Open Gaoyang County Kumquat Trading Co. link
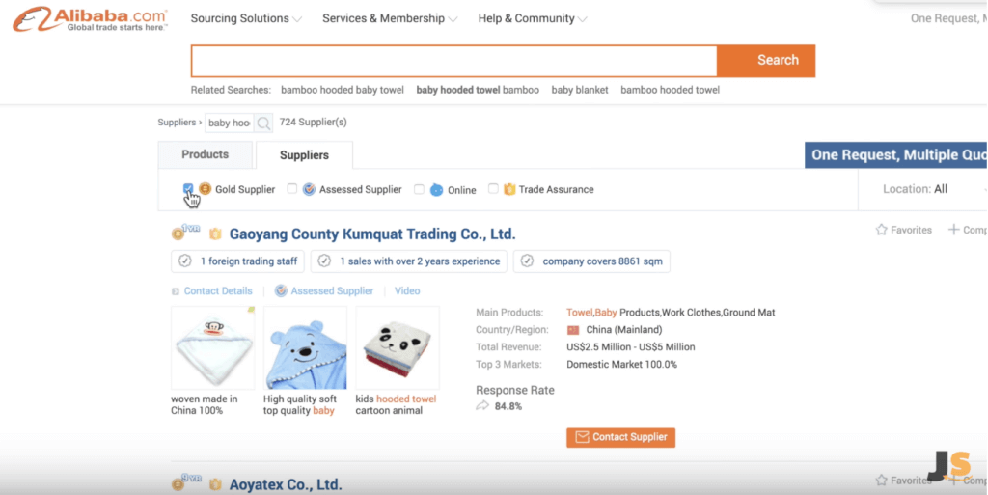The image size is (988, 495). [x=372, y=234]
